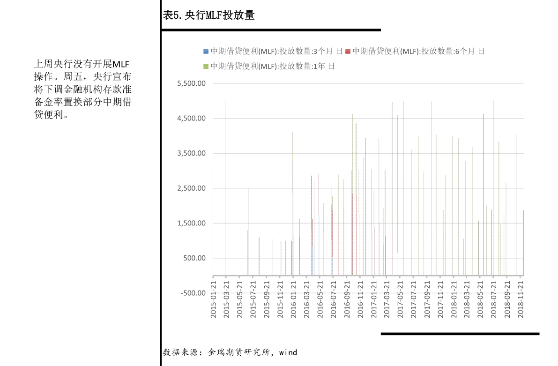
Task: Click x-axis date 2016-11-21
Action: click(x=360, y=299)
